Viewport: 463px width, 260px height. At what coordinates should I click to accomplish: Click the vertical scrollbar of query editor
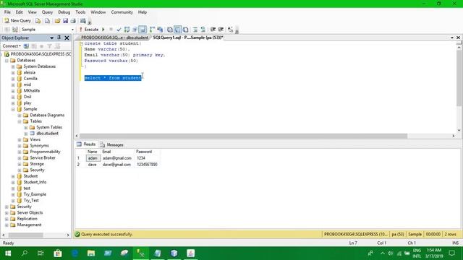pos(459,77)
